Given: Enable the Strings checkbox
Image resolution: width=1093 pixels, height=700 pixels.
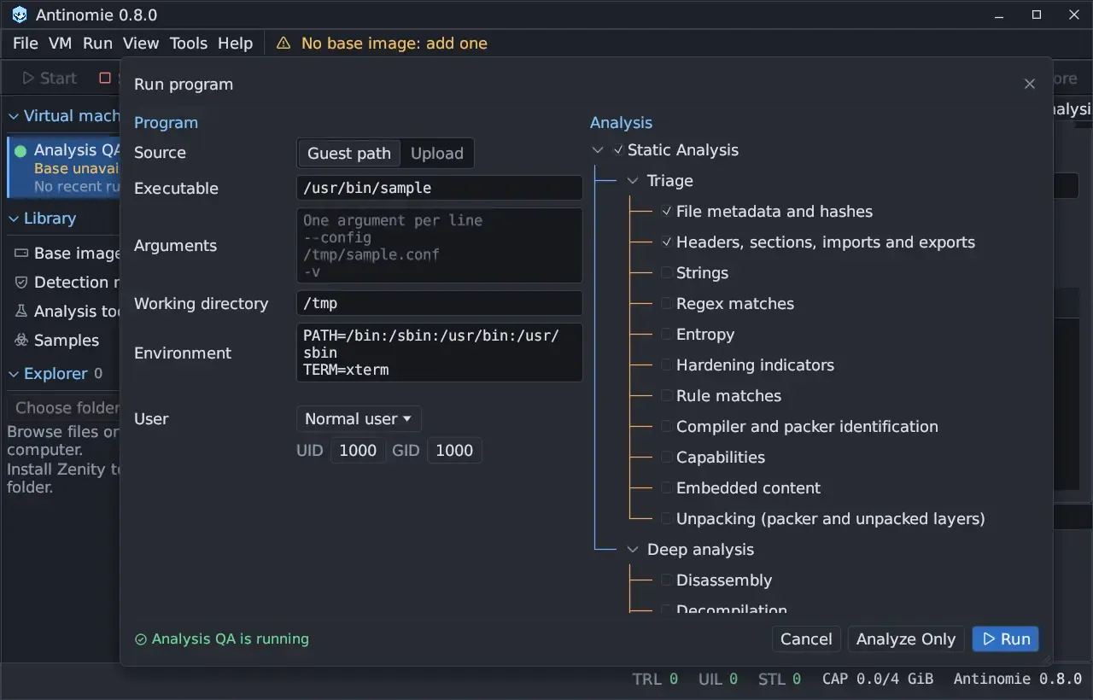Looking at the screenshot, I should click(x=667, y=273).
